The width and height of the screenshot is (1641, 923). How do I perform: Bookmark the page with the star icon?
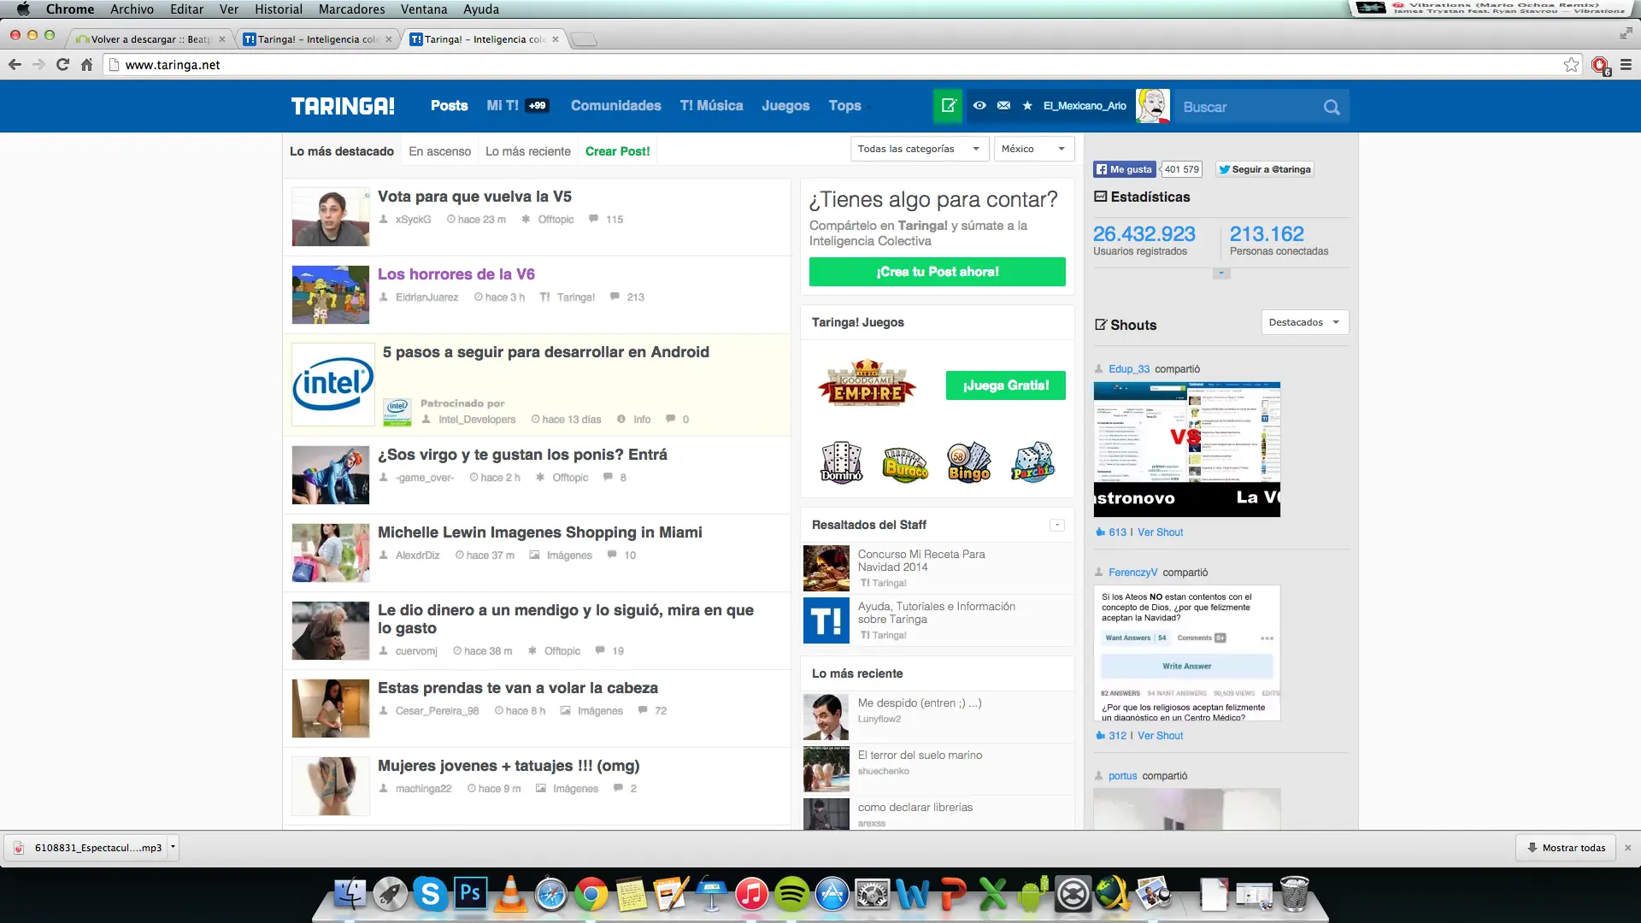pos(1571,65)
